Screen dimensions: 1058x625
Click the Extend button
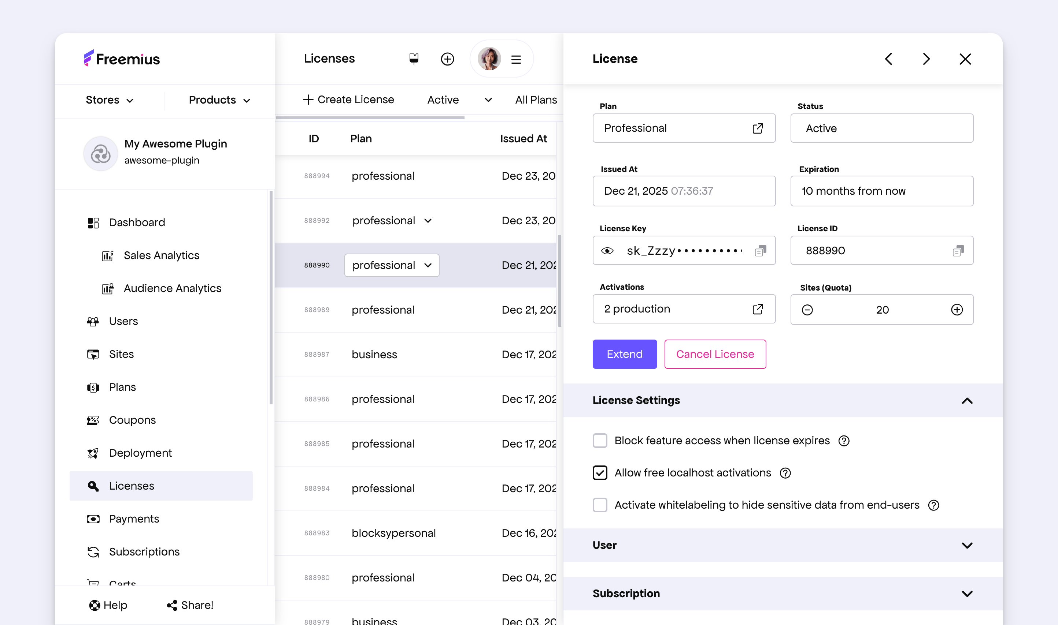(624, 354)
